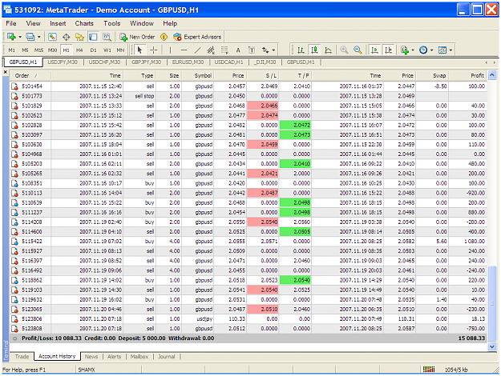The image size is (501, 376).
Task: Expand the Periods clock dropdown arrow
Action: [432, 50]
